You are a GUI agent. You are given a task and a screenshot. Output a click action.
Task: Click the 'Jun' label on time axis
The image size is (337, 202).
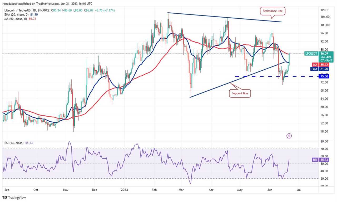[x=270, y=190]
